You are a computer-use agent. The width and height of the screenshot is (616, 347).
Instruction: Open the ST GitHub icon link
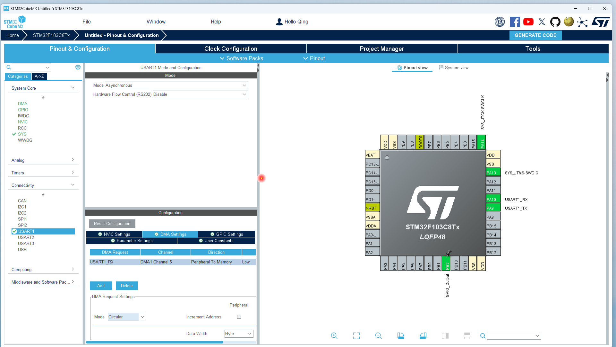click(x=555, y=22)
